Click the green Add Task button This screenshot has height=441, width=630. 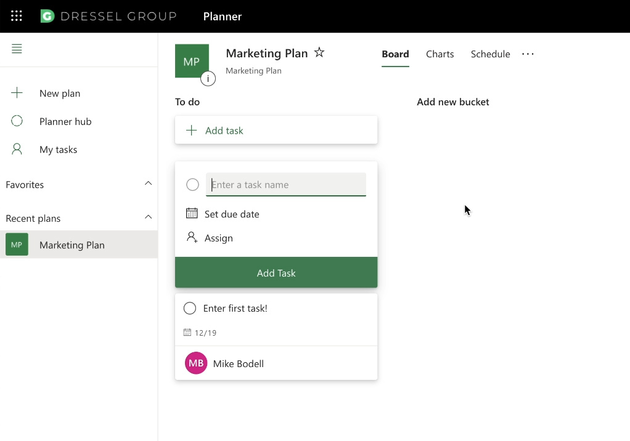[x=276, y=273]
